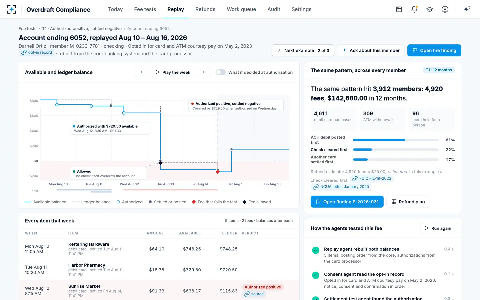Start Play the week
This screenshot has height=300, width=480.
click(x=172, y=72)
